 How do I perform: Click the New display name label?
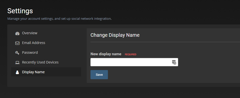[x=106, y=54]
